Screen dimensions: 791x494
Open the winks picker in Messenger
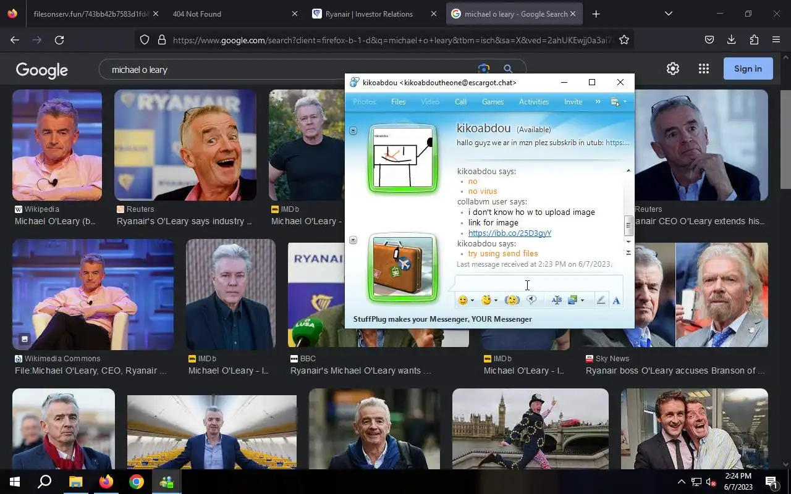(486, 300)
